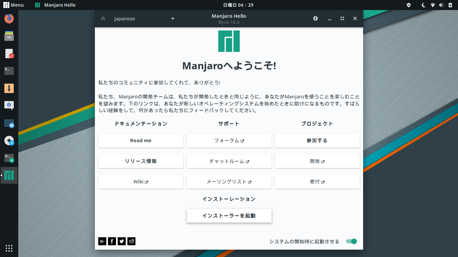Open the orange download-arrow dock icon
The width and height of the screenshot is (458, 257).
pos(9,88)
